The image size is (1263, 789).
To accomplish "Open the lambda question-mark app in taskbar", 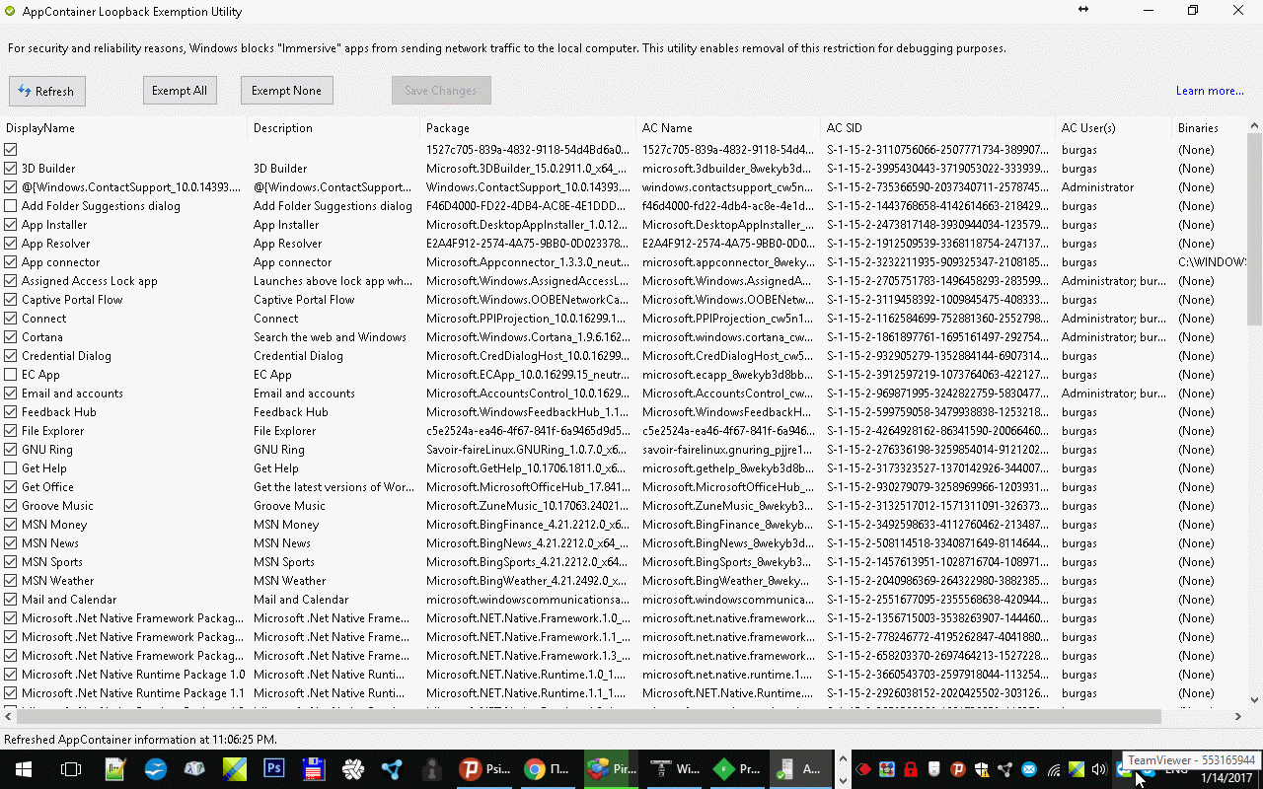I will (x=195, y=769).
